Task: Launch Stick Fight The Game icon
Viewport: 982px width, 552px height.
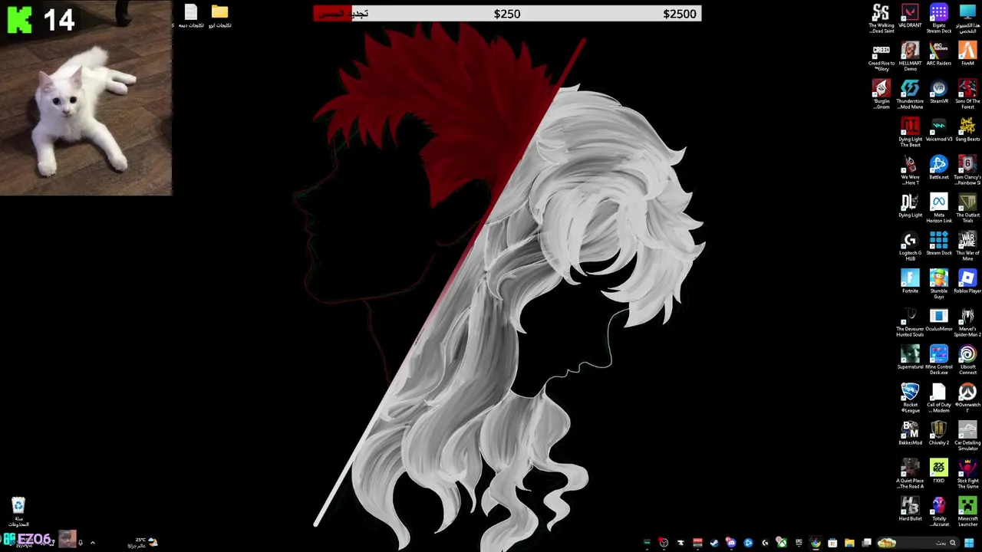Action: [967, 474]
